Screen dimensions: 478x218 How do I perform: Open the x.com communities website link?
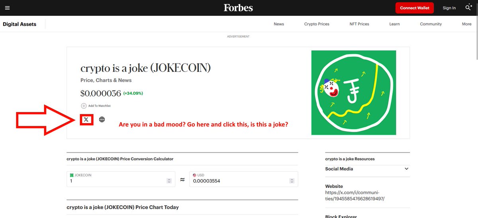click(x=355, y=195)
